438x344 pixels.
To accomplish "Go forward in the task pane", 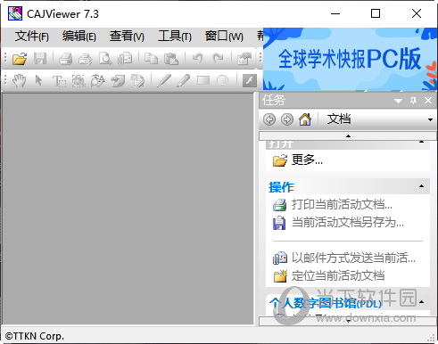I will tap(287, 119).
